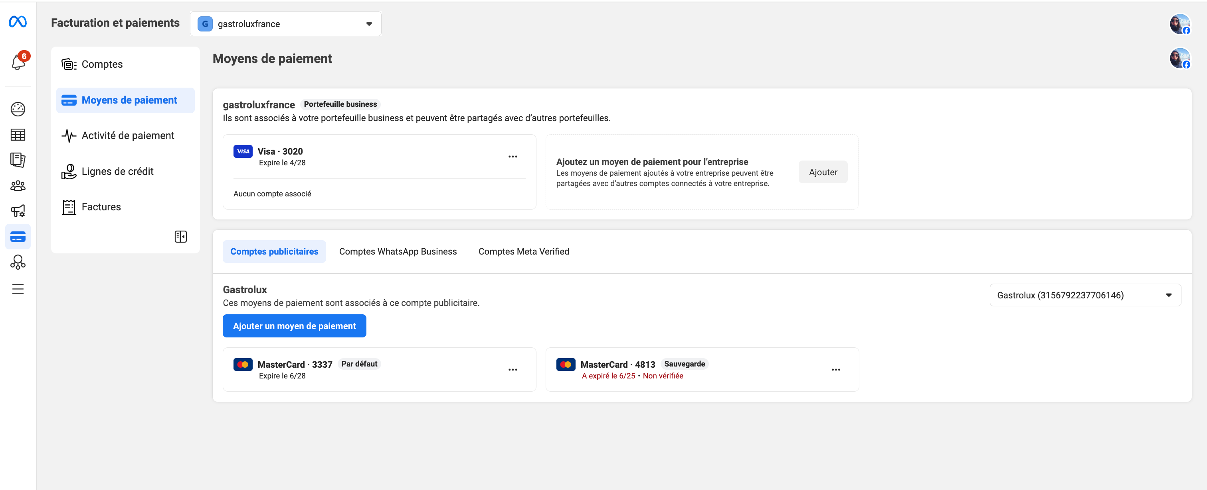This screenshot has width=1207, height=490.
Task: Switch to Comptes publicitaires tab
Action: coord(274,251)
